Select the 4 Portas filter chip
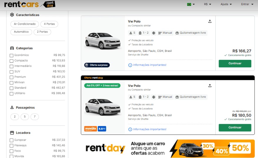258x158 pixels. click(49, 24)
